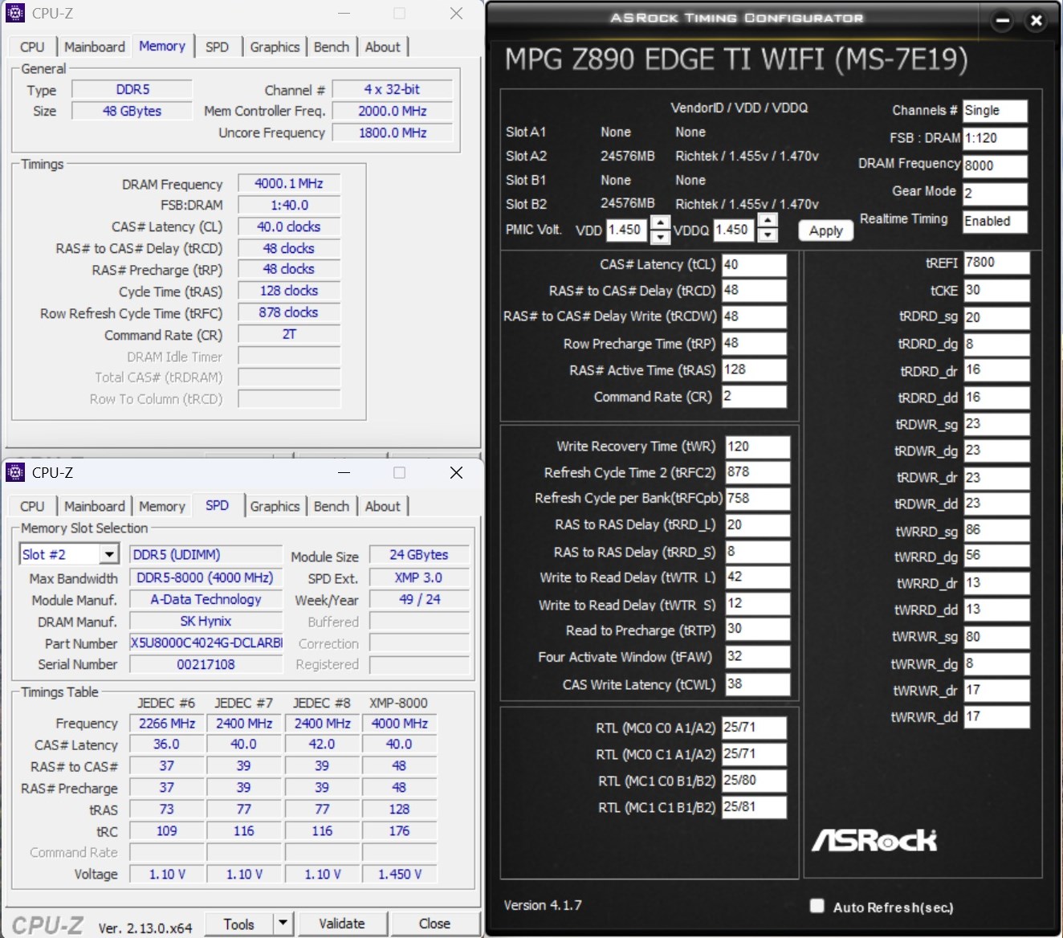Click the XMP-8000 column header
This screenshot has width=1063, height=938.
point(399,703)
